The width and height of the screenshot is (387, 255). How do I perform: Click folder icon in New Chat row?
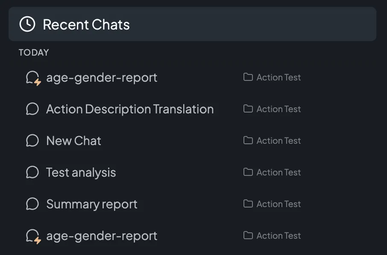pyautogui.click(x=248, y=140)
